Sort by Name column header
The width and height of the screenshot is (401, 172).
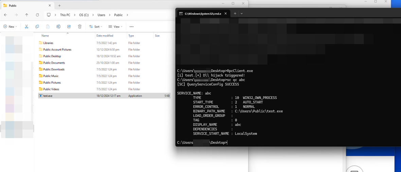pos(45,36)
